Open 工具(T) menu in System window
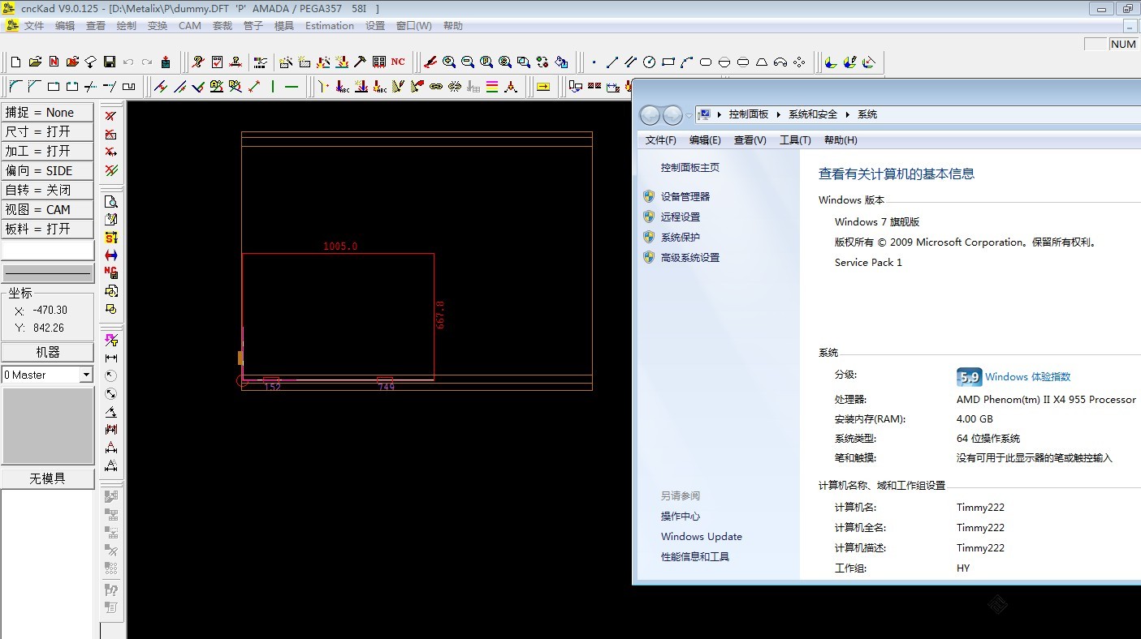Image resolution: width=1141 pixels, height=639 pixels. (795, 140)
